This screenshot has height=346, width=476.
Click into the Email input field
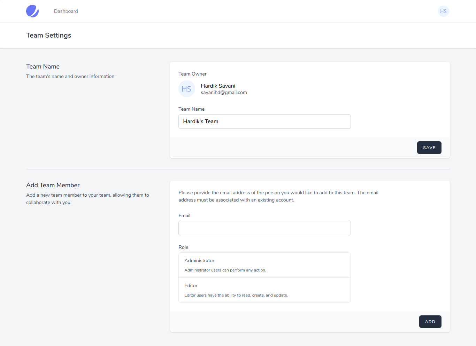coord(264,228)
